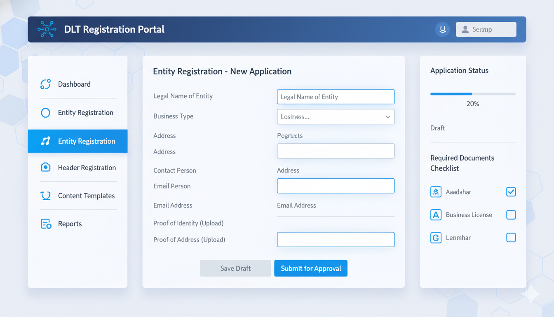This screenshot has width=554, height=317.
Task: Expand the Business Type chevron arrow
Action: (387, 117)
